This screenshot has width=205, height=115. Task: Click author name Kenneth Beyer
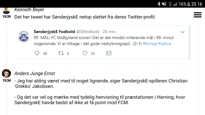click(x=29, y=10)
